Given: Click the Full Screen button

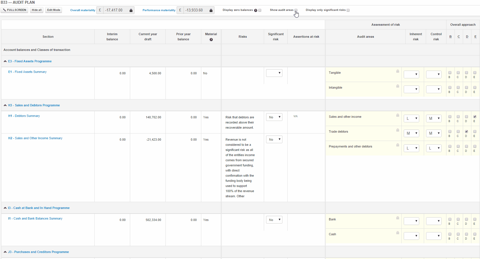Looking at the screenshot, I should tap(14, 10).
